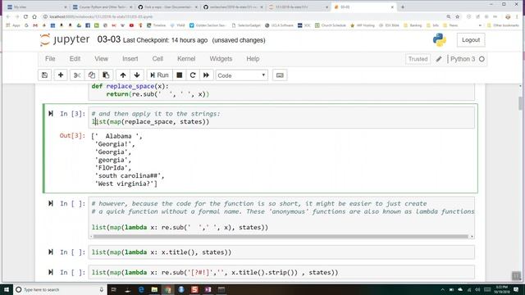The height and width of the screenshot is (295, 525).
Task: Go to the browser home page icon
Action: pos(34,16)
